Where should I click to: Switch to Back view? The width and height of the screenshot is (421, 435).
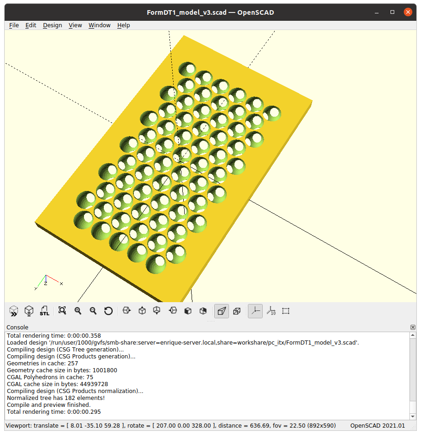203,311
